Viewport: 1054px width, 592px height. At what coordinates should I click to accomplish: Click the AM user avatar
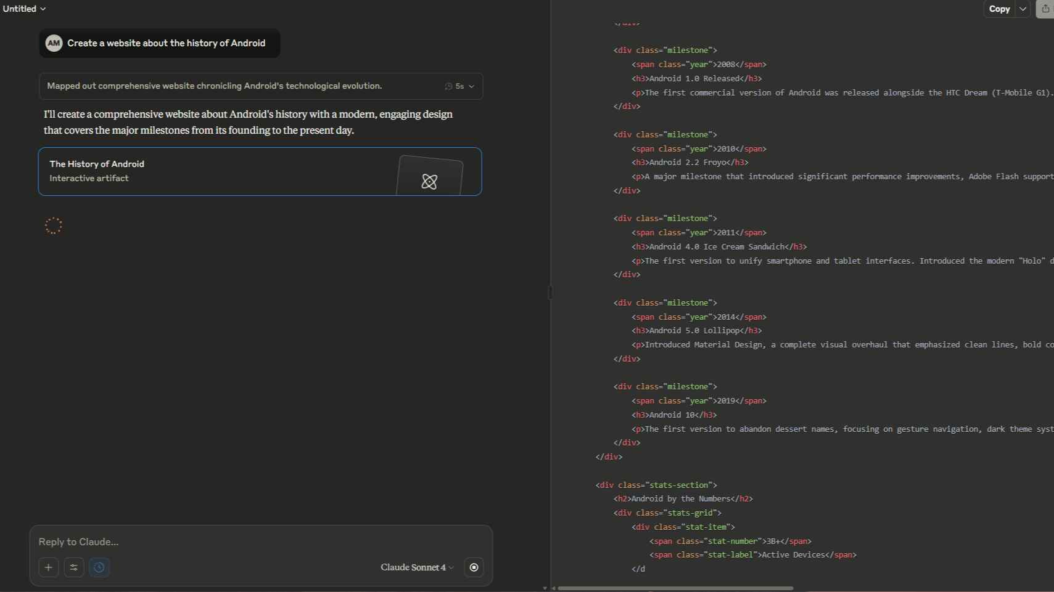(x=54, y=43)
